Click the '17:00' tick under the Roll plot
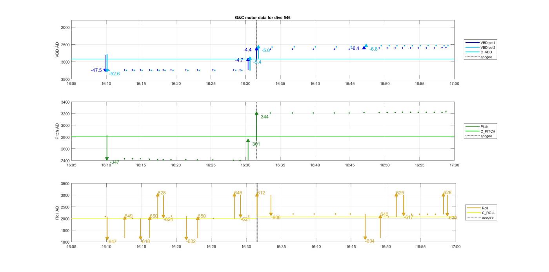 click(x=456, y=247)
